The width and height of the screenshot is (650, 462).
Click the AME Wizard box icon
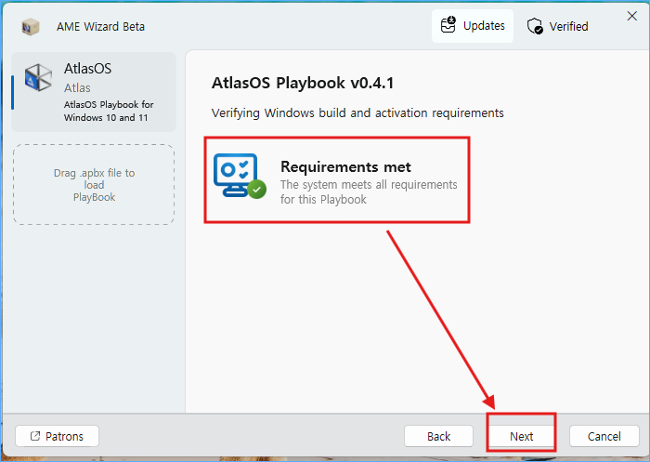point(31,27)
